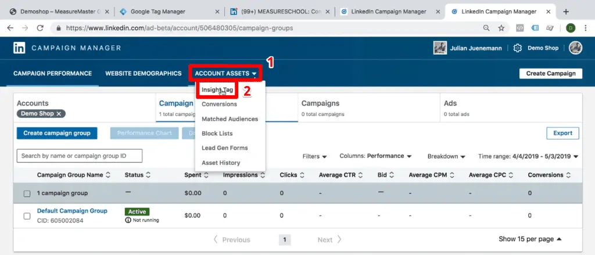Sort by Bid column
The height and width of the screenshot is (255, 595).
click(x=392, y=175)
